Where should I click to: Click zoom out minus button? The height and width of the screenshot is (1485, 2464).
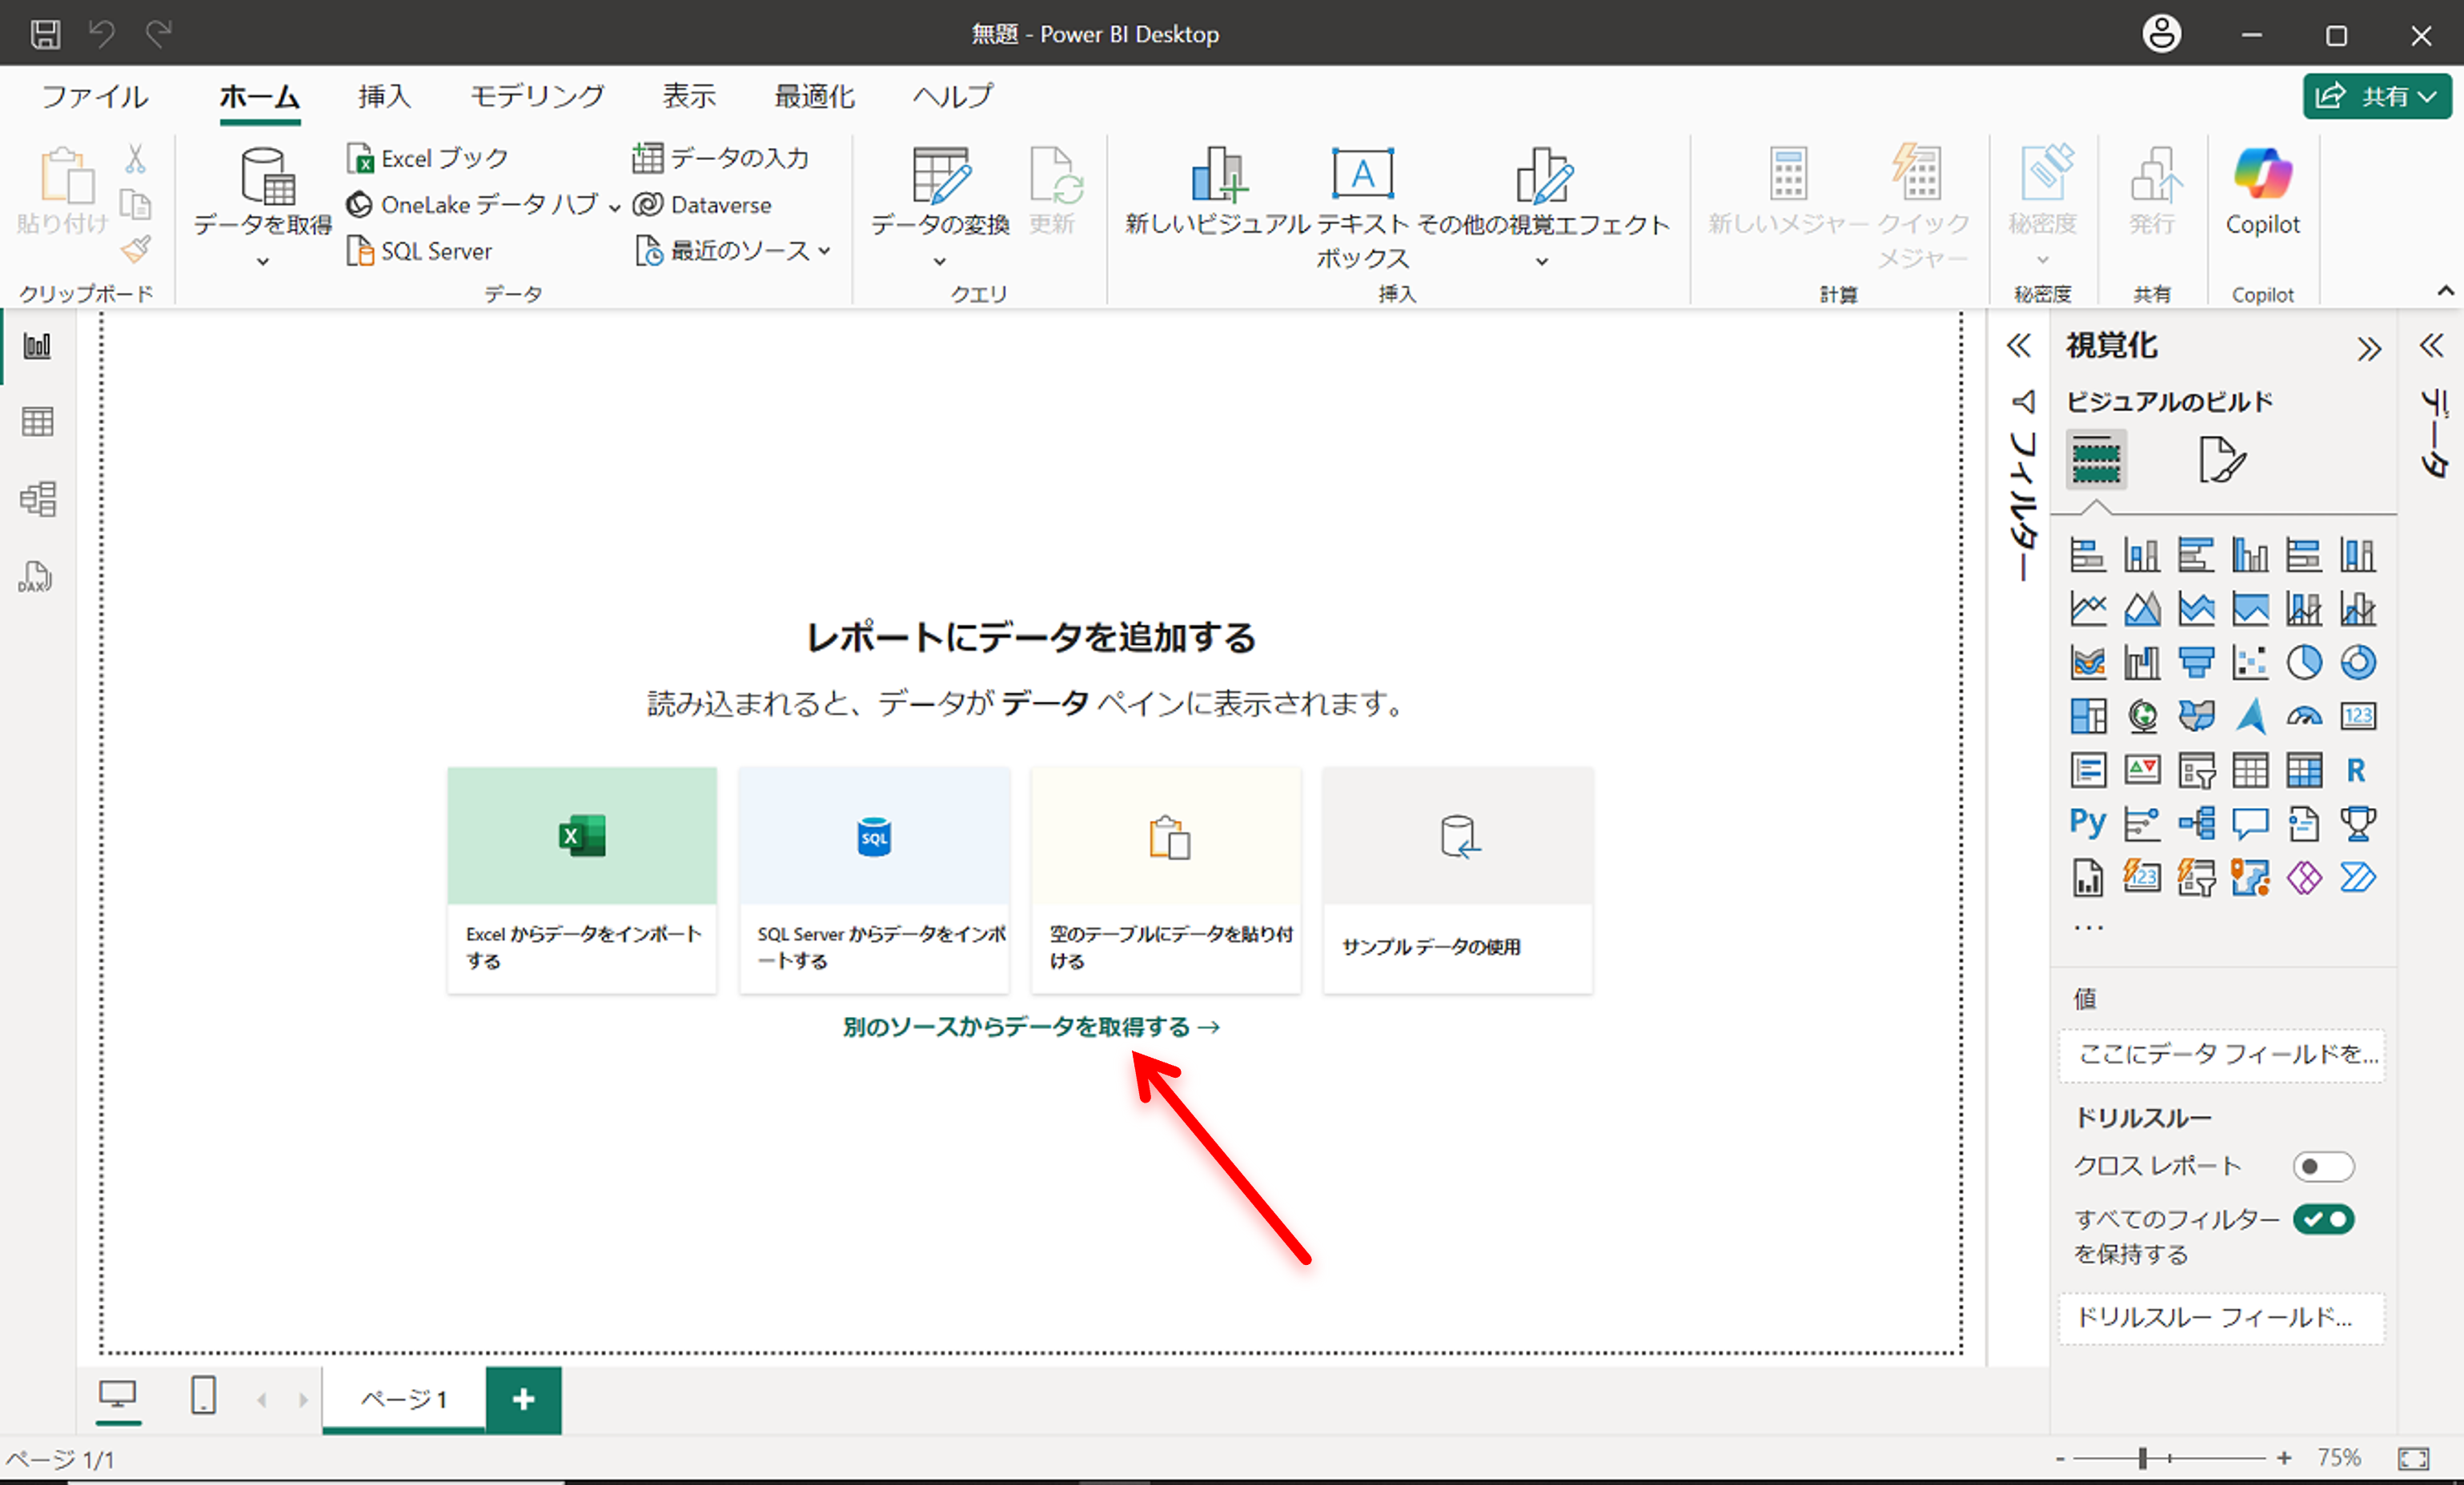click(2060, 1459)
